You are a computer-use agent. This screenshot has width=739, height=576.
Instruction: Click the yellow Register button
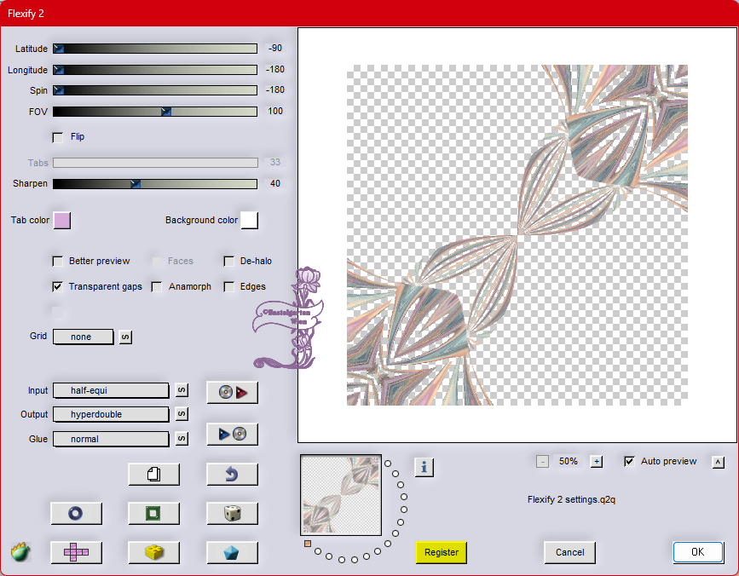tap(442, 552)
